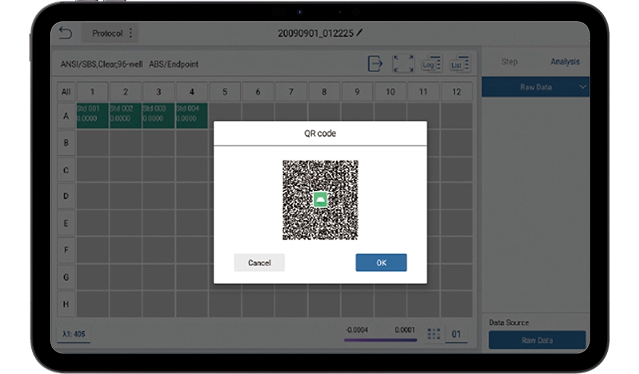Click the back arrow icon

pyautogui.click(x=66, y=33)
